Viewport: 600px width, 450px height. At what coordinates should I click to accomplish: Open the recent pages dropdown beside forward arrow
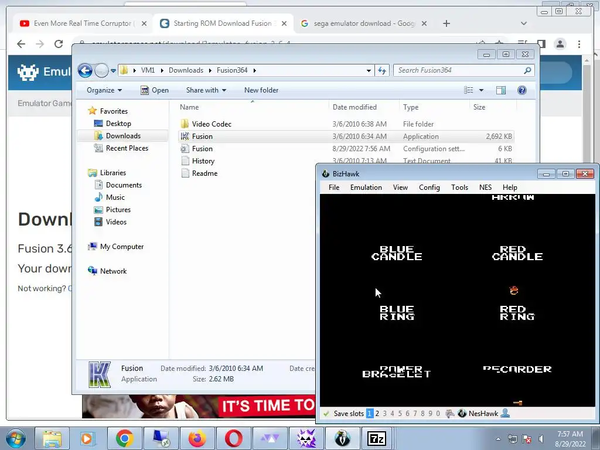(113, 71)
